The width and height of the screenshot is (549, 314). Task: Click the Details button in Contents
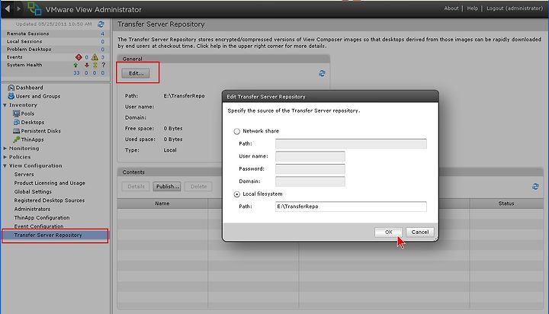tap(136, 187)
